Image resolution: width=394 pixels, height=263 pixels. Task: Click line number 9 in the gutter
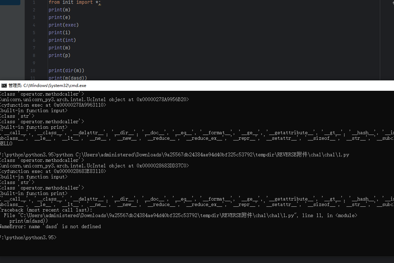point(34,63)
